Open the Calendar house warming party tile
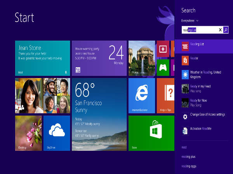Image resolution: width=233 pixels, height=174 pixels. [x=99, y=58]
